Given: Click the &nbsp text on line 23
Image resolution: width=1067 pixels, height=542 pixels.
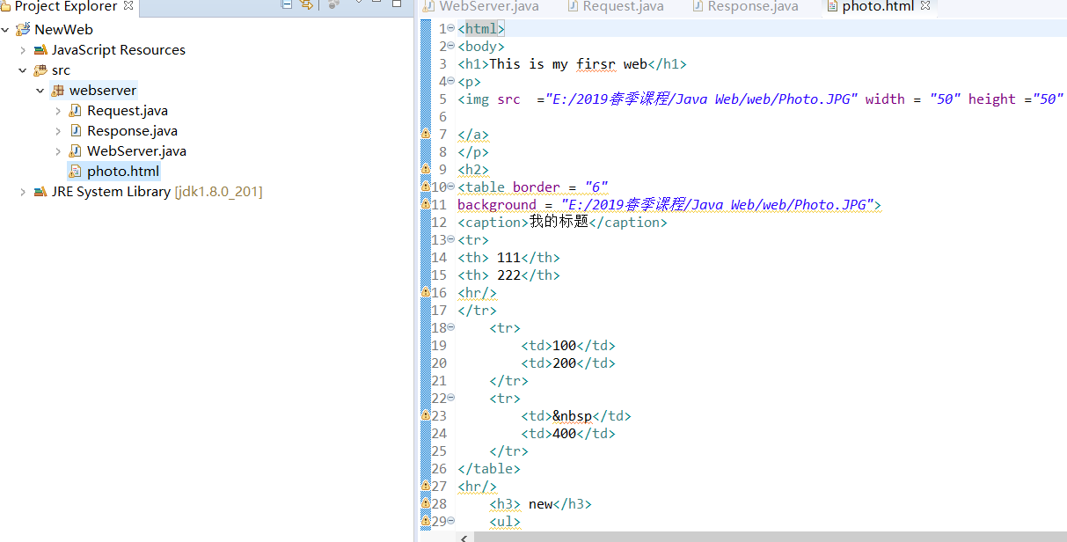Looking at the screenshot, I should pos(572,415).
